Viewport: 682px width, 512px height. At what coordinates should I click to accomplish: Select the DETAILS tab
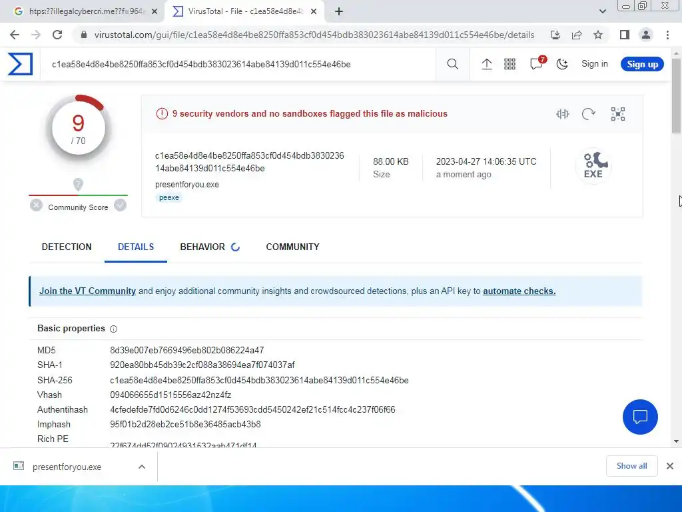point(136,247)
